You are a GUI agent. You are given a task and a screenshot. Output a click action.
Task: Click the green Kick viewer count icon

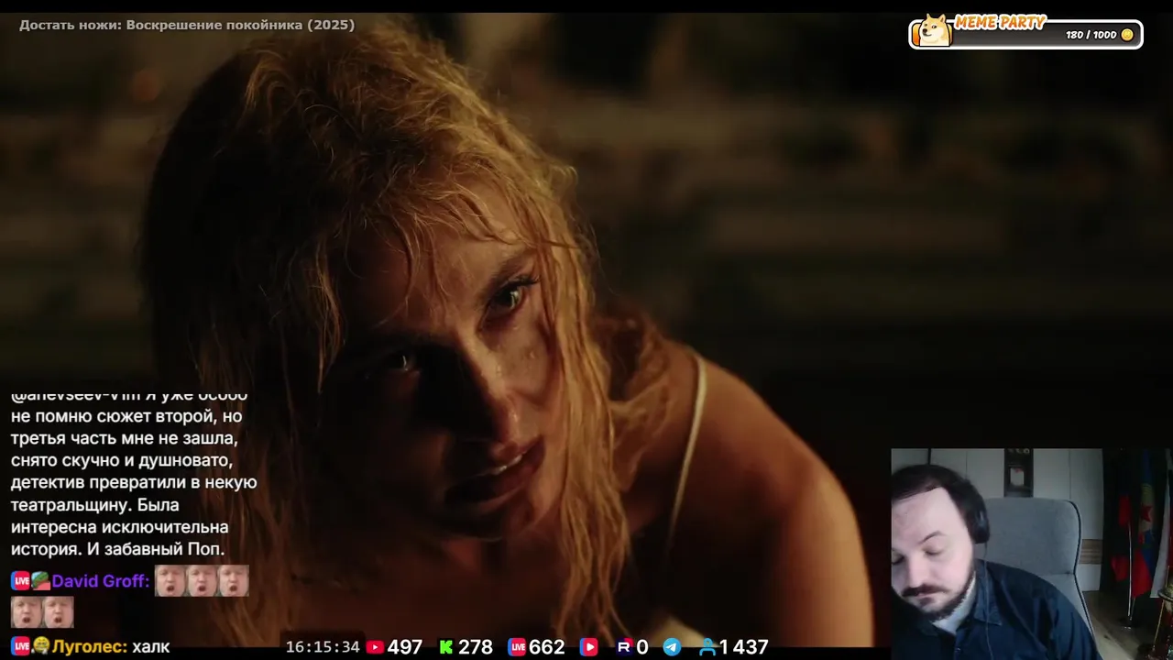(x=446, y=647)
